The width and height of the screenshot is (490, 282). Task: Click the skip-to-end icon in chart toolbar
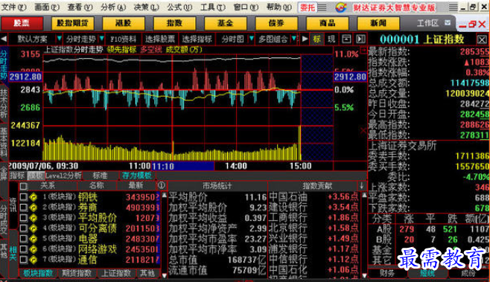(360, 39)
